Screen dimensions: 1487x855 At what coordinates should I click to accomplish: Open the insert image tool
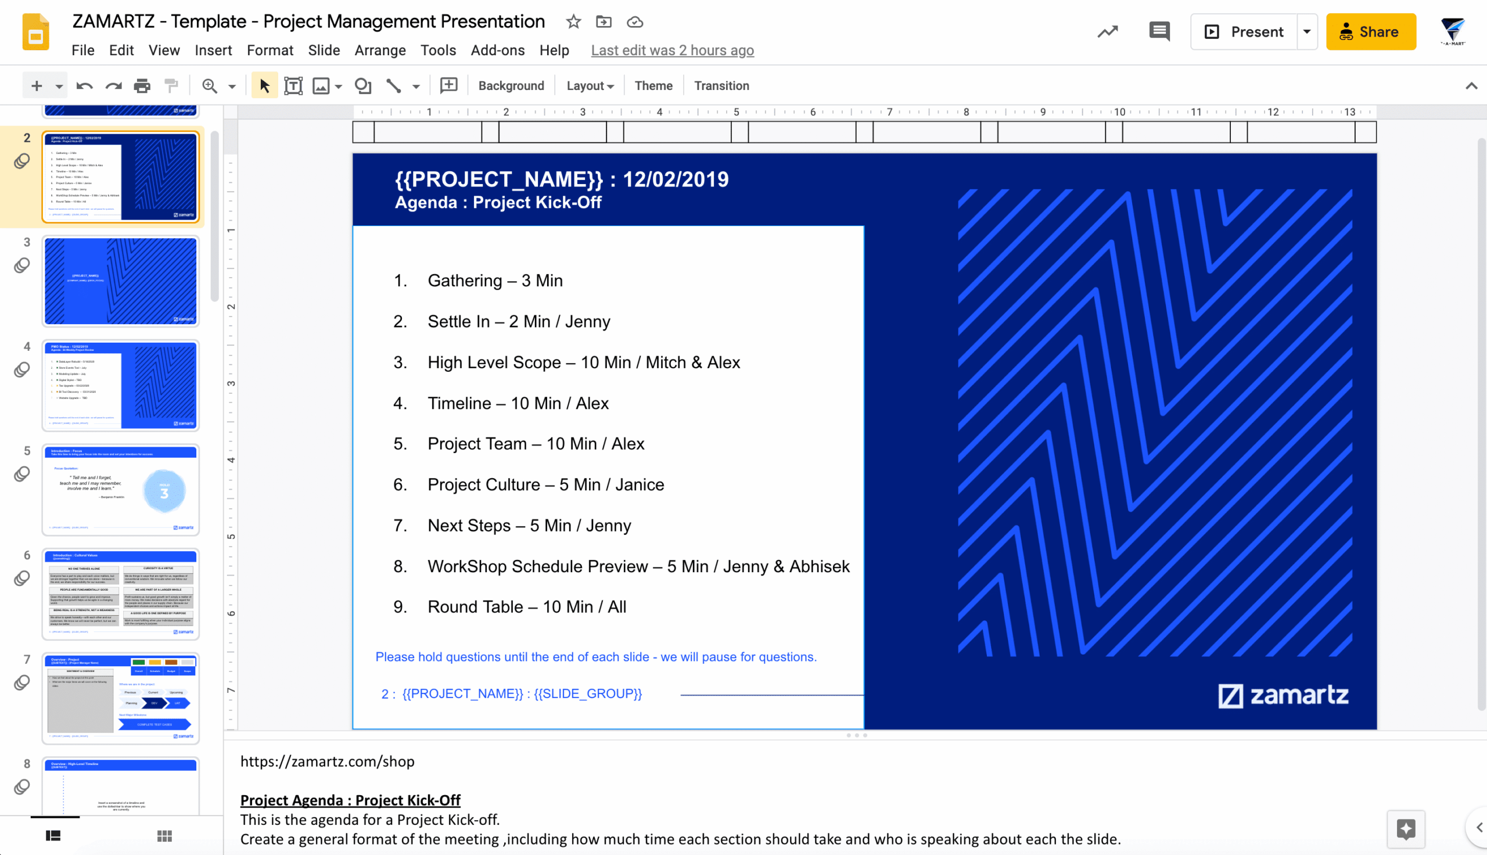point(321,85)
